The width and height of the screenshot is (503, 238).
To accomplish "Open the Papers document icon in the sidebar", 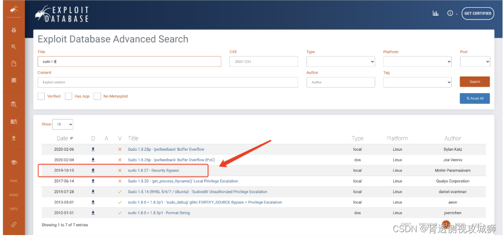I will pyautogui.click(x=14, y=64).
